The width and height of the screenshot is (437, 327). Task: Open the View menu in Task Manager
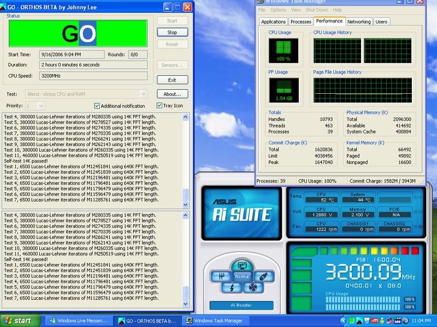[x=296, y=10]
